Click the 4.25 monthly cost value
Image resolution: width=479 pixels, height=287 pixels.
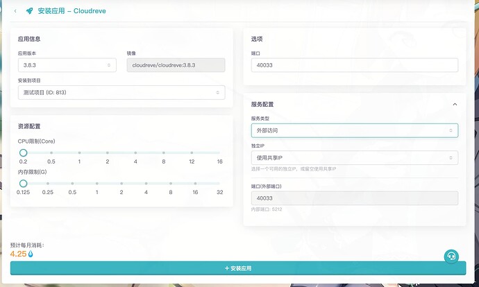tap(18, 254)
